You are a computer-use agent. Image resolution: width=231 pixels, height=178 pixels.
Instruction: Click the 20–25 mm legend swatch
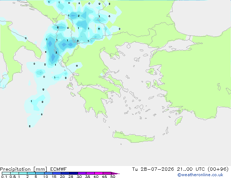[65, 173]
